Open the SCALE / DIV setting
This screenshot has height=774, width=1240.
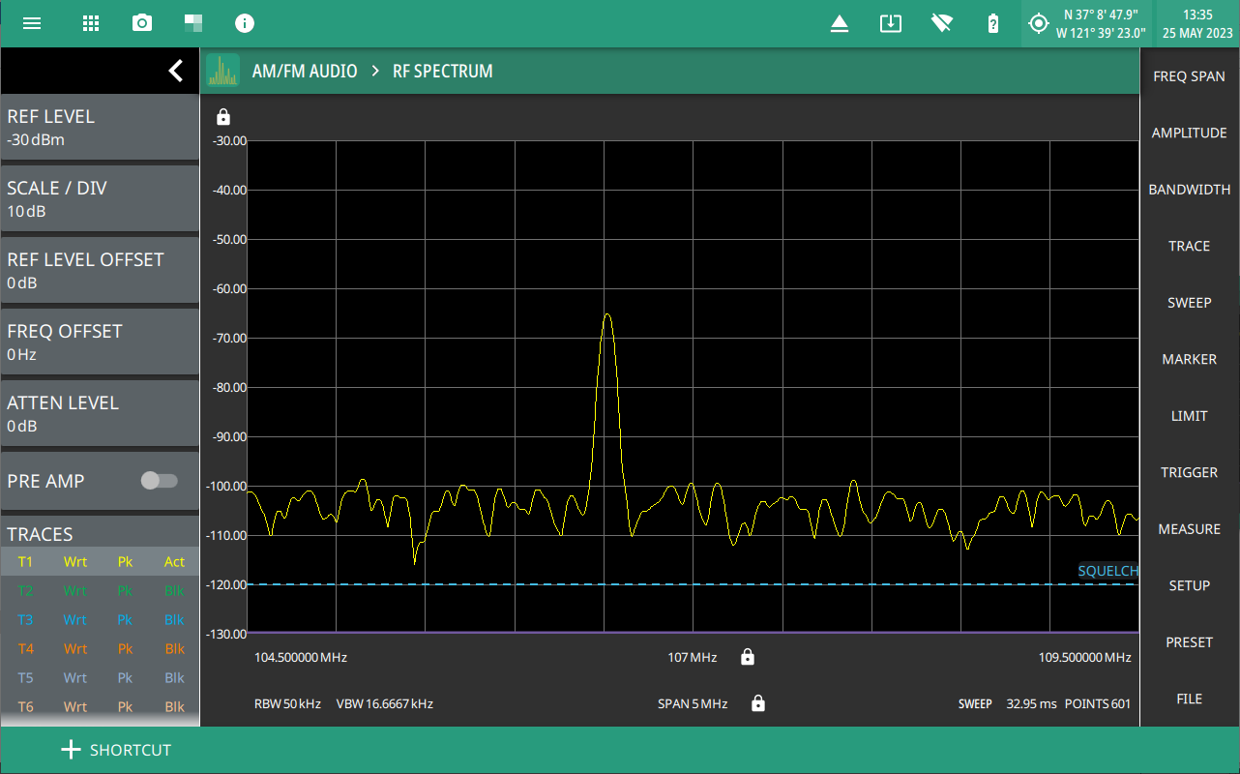(100, 198)
